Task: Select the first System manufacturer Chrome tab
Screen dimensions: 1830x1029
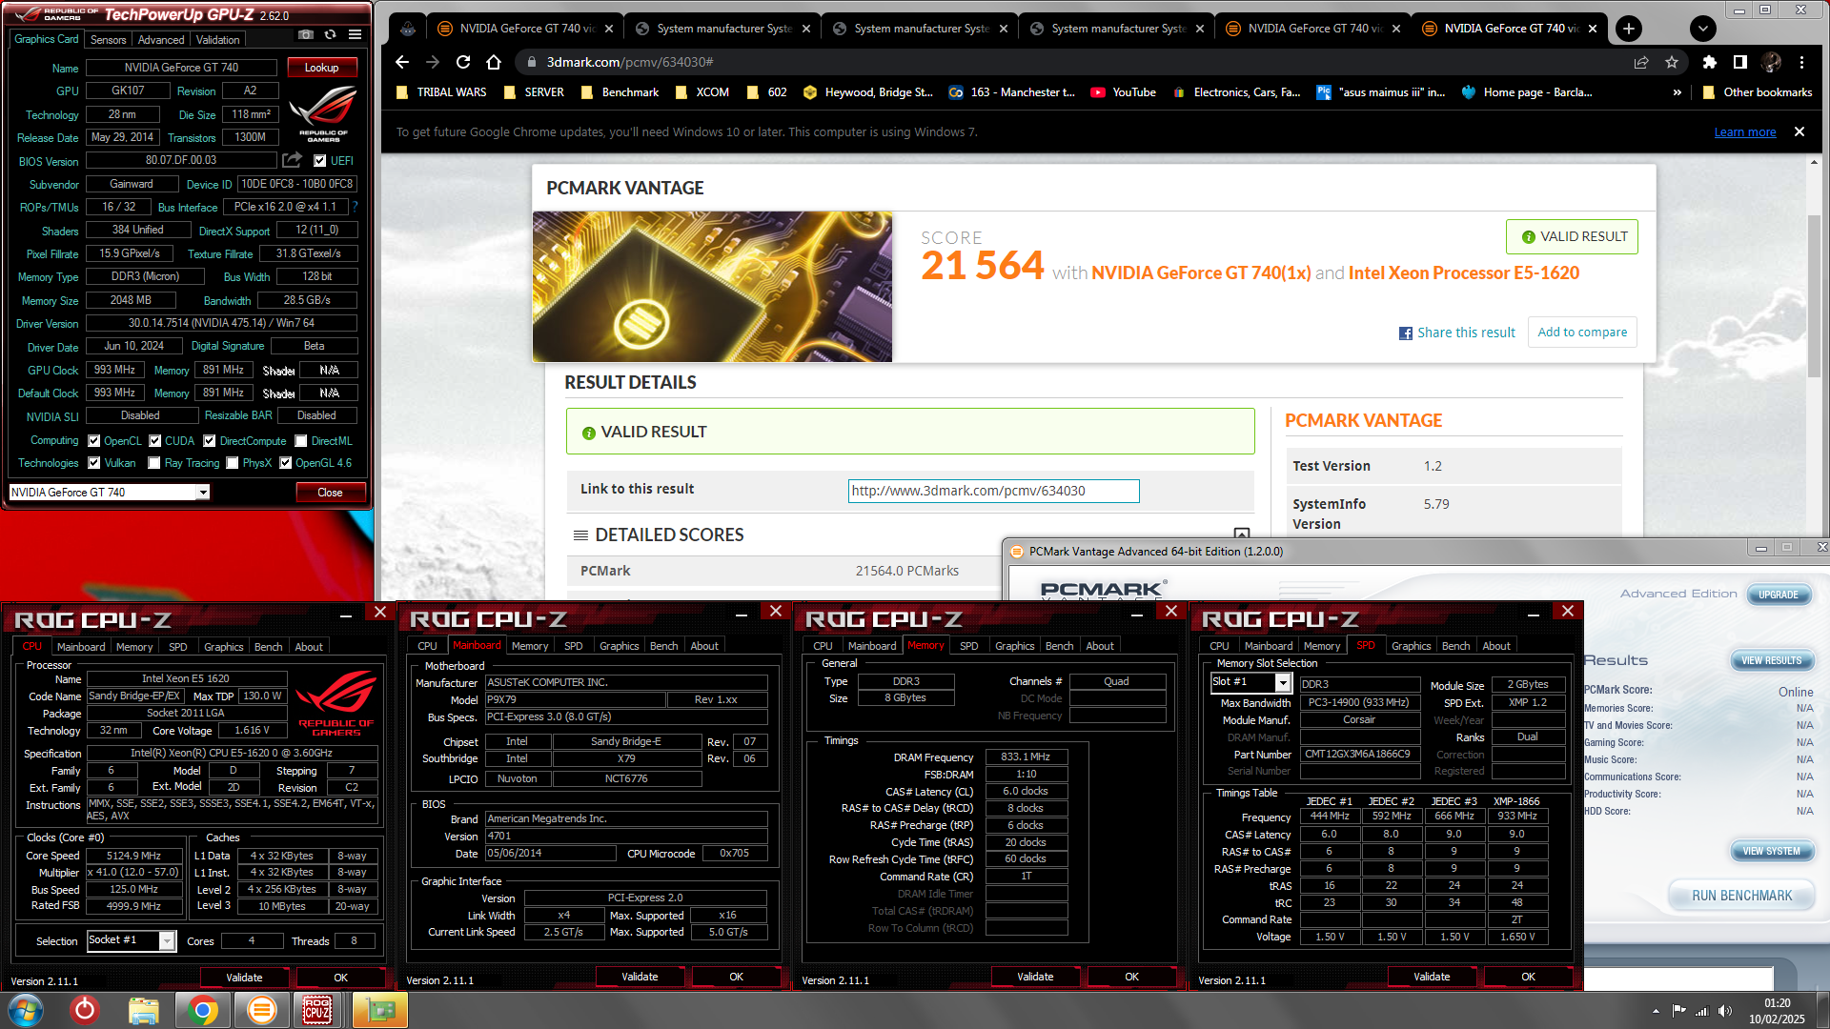Action: (723, 29)
